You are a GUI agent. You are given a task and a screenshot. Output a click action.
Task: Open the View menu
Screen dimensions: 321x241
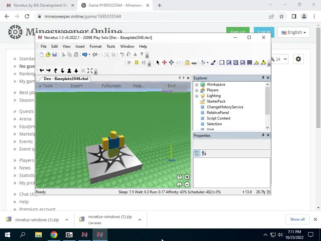click(x=66, y=46)
